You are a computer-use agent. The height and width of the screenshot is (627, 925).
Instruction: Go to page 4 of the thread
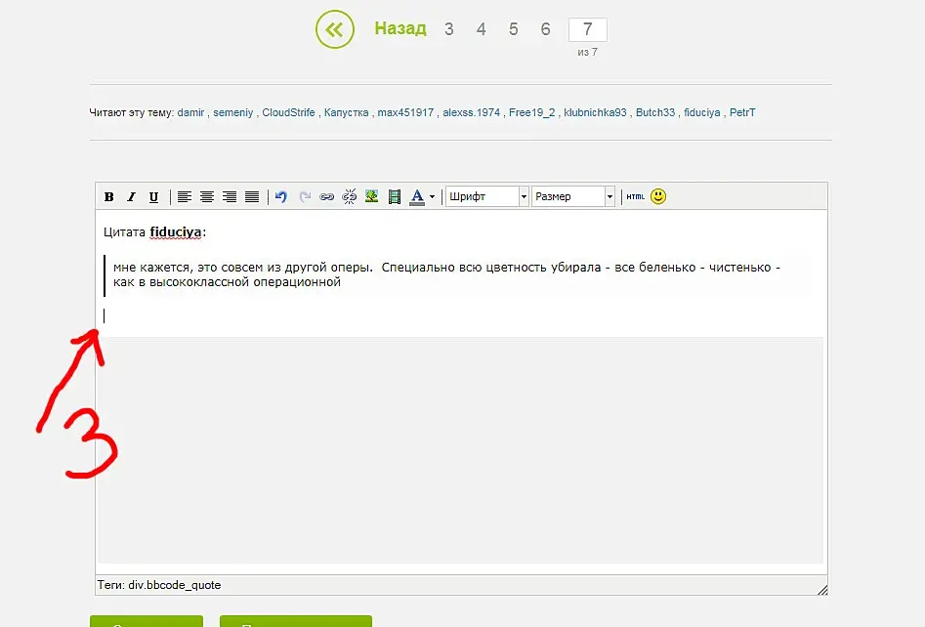point(482,29)
